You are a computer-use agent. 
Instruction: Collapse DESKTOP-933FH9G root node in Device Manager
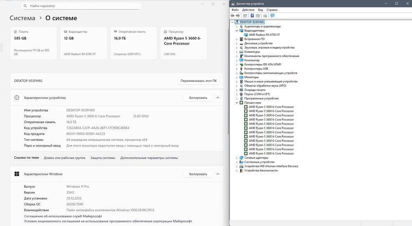point(232,22)
